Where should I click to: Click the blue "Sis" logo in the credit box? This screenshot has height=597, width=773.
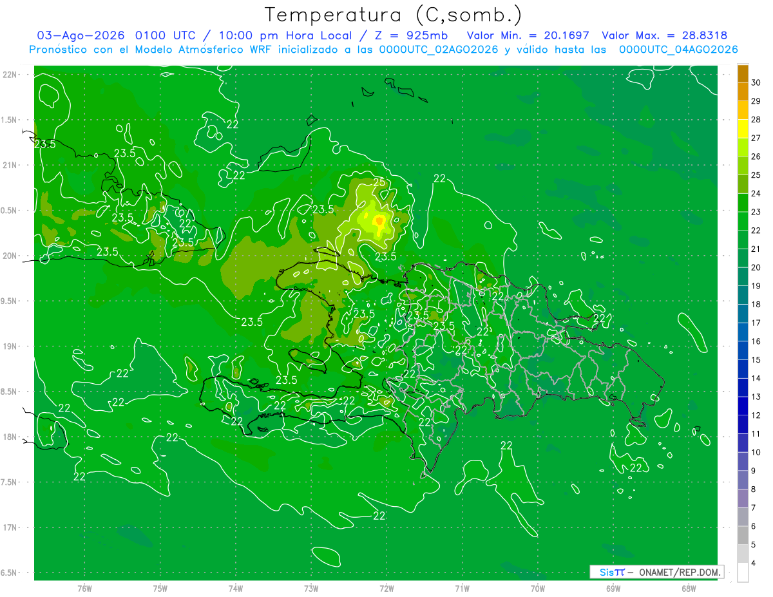606,572
